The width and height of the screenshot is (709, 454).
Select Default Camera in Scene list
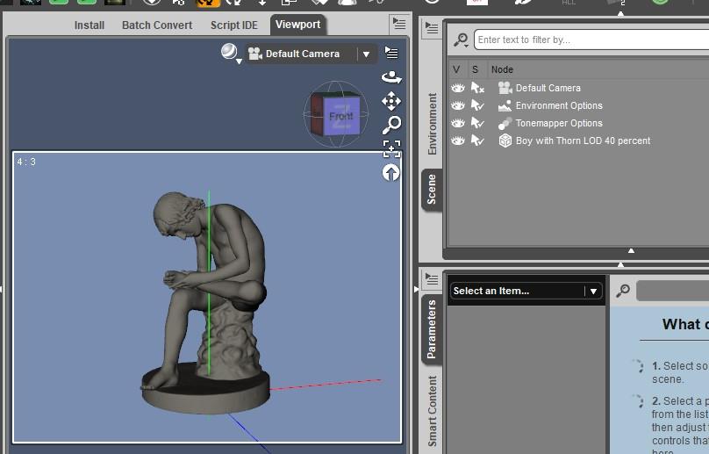tap(548, 88)
